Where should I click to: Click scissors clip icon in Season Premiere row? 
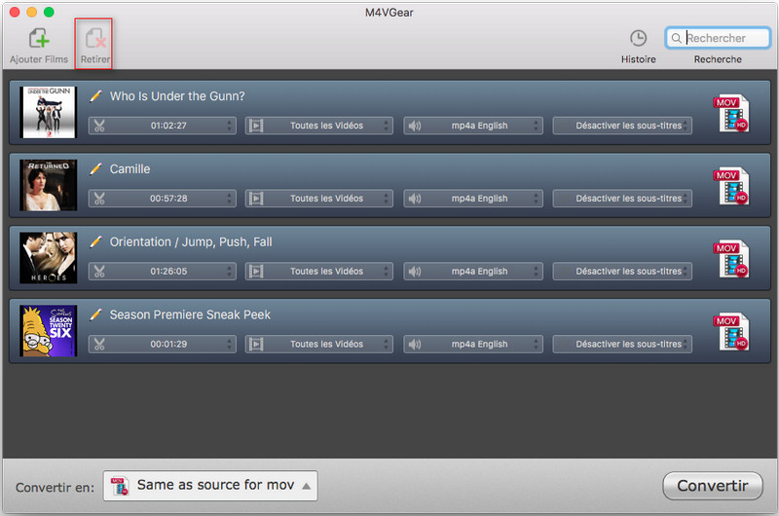pyautogui.click(x=99, y=345)
